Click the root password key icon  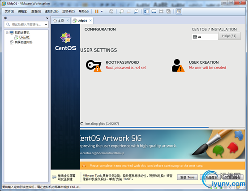click(x=94, y=66)
